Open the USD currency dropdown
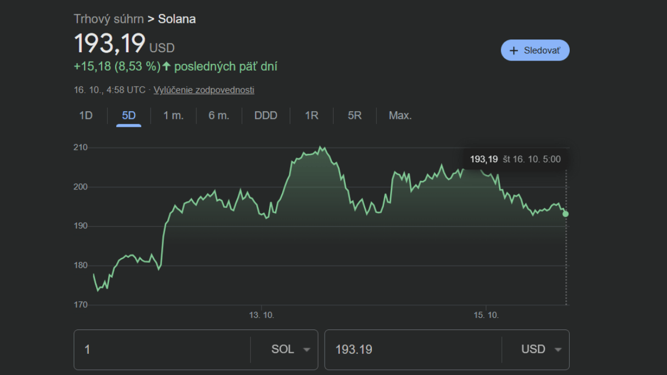This screenshot has height=375, width=667. coord(541,349)
